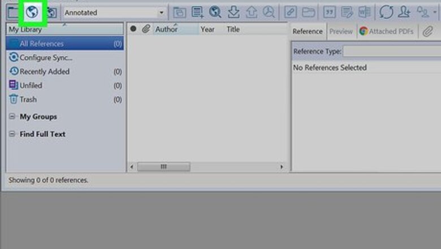The height and width of the screenshot is (249, 441).
Task: Click the Share Library person-plus icon
Action: [x=404, y=12]
